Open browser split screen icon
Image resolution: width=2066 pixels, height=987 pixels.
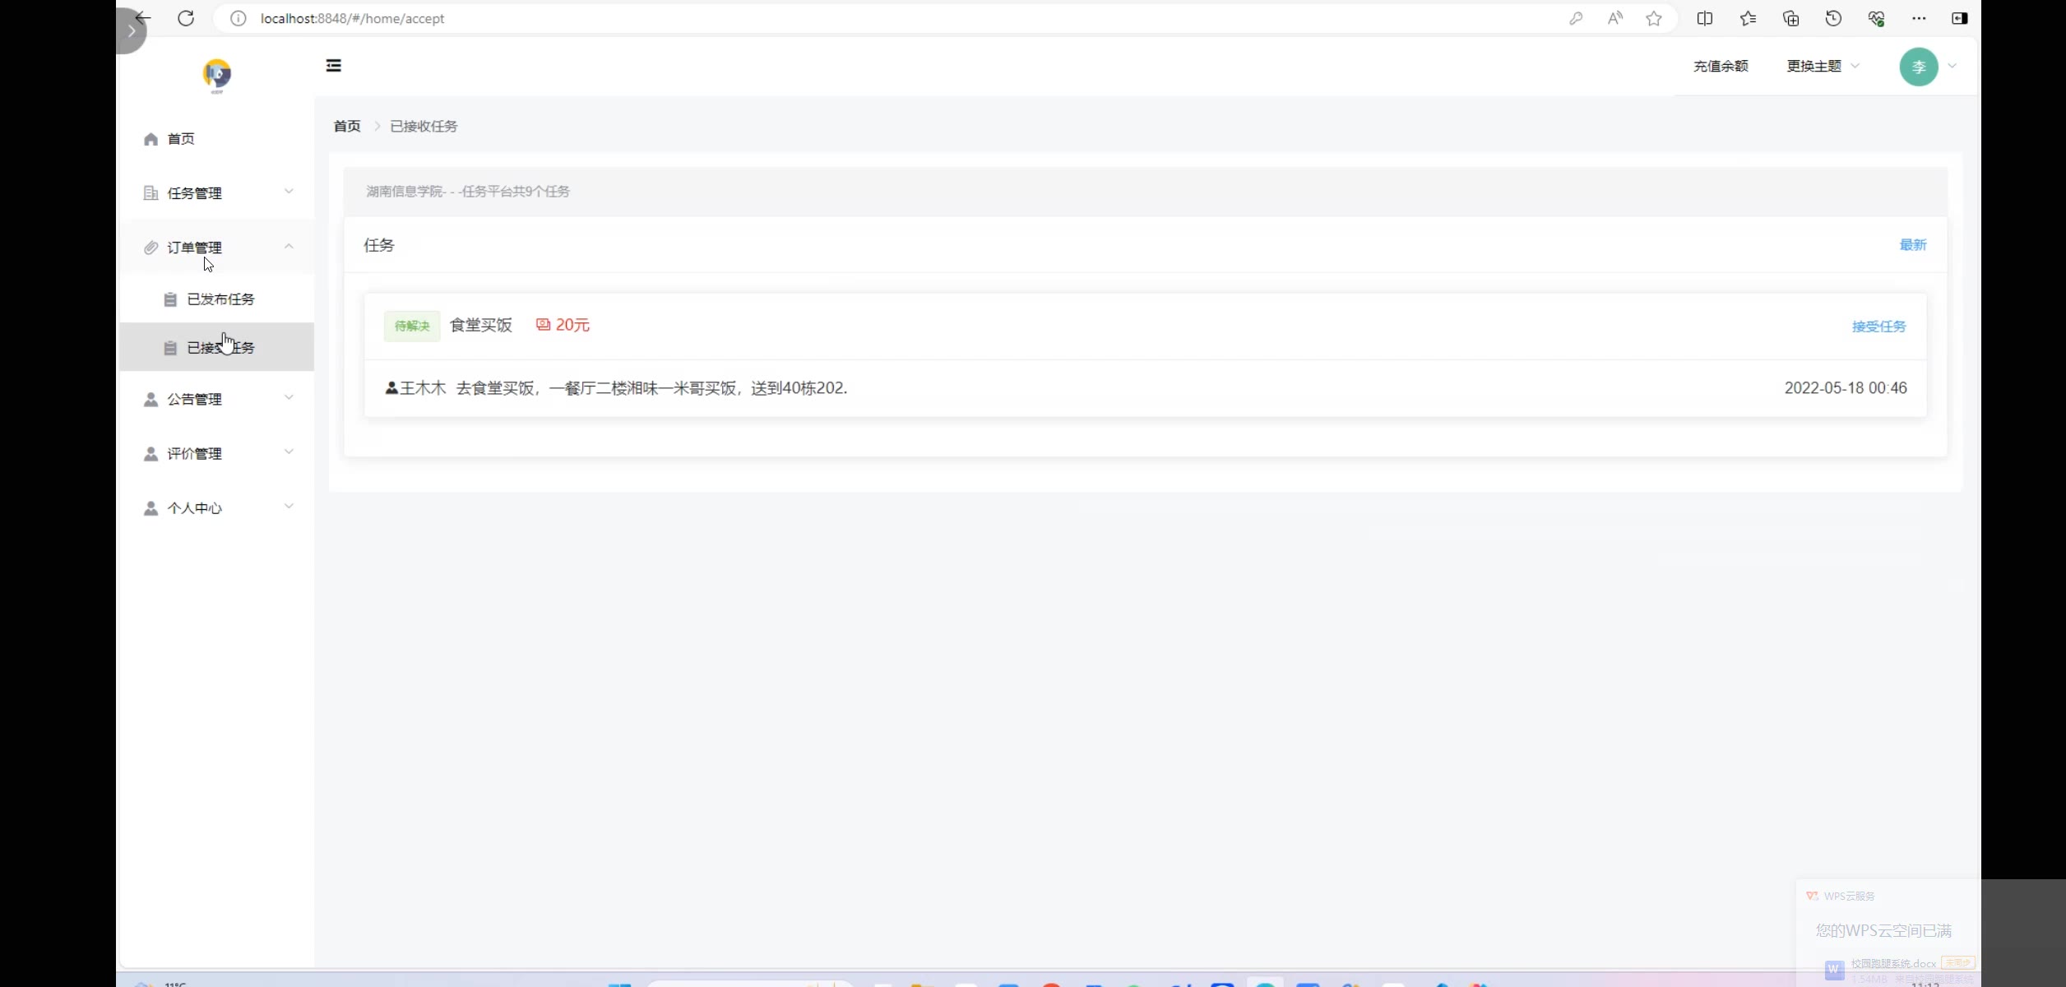tap(1705, 18)
